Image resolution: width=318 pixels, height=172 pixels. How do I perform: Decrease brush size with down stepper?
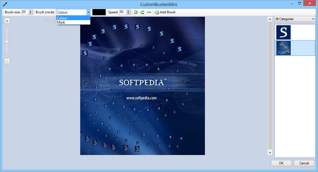click(x=31, y=13)
